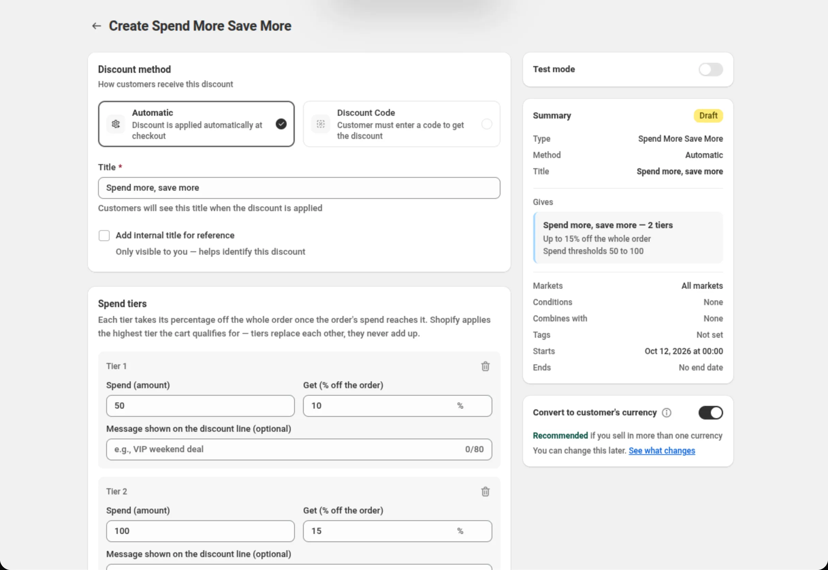Screen dimensions: 828x570
Task: Click the Discount method heading
Action: 134,70
